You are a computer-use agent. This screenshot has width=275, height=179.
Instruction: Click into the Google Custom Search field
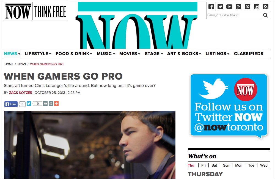(x=234, y=15)
